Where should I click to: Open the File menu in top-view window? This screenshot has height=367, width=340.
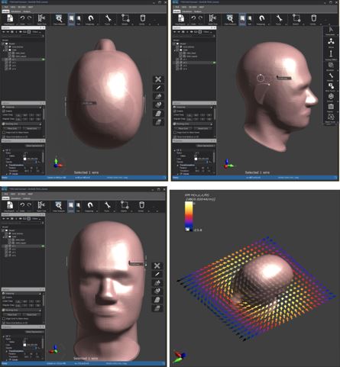6,7
